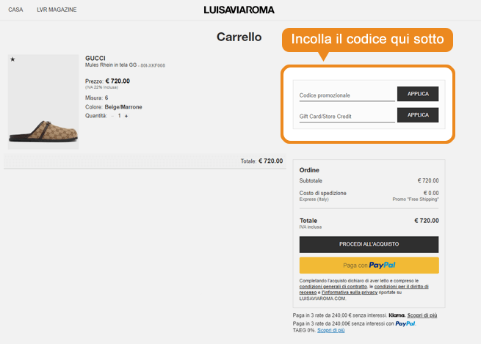Apply the promotional code with APPLICA
This screenshot has width=481, height=344.
pyautogui.click(x=418, y=94)
